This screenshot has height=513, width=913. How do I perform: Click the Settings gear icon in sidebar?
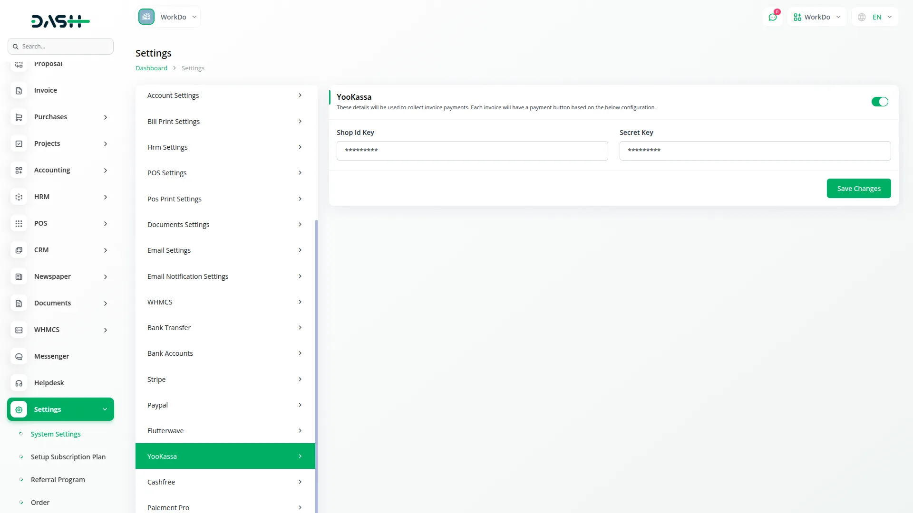19,409
